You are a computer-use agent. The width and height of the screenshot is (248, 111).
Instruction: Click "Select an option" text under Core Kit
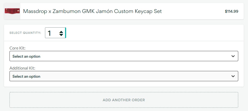coord(26,56)
